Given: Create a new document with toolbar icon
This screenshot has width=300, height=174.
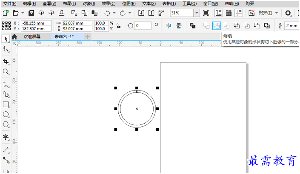Looking at the screenshot, I should (6, 13).
